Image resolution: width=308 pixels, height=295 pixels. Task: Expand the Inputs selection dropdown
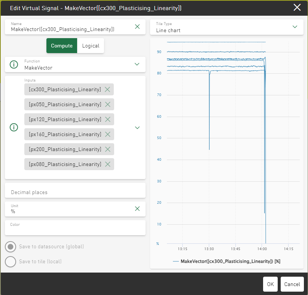pyautogui.click(x=137, y=127)
